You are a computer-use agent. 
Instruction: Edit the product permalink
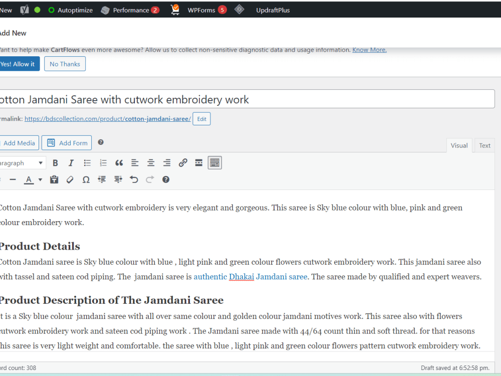coord(201,119)
